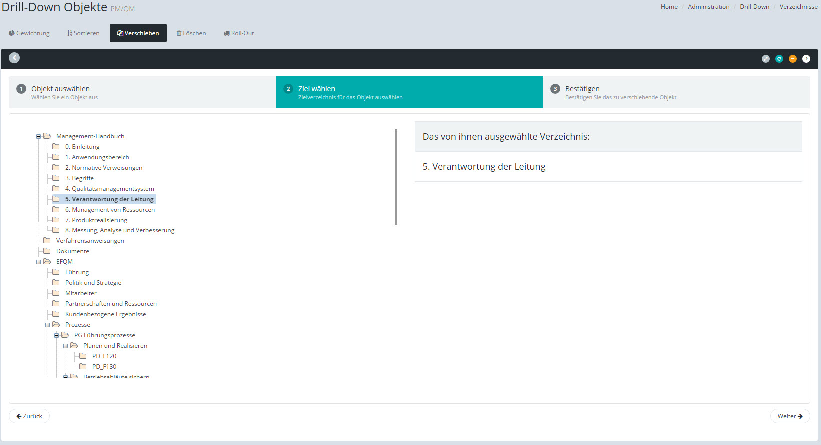Image resolution: width=821 pixels, height=445 pixels.
Task: Click the Weiter button
Action: 790,416
